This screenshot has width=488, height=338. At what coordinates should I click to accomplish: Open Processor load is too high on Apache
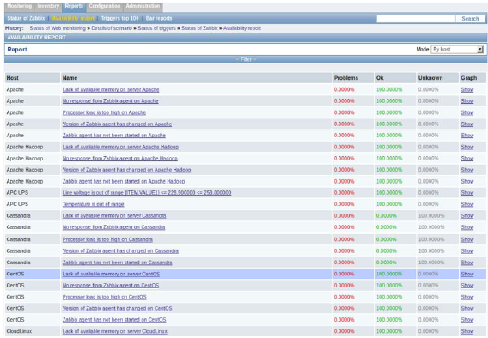click(x=104, y=112)
